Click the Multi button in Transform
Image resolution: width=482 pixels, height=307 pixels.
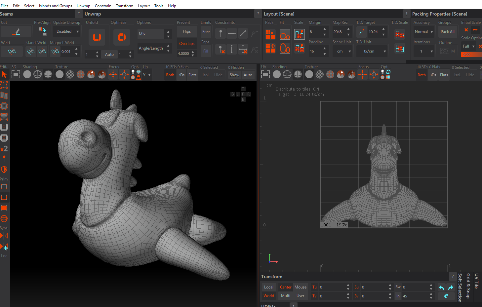pyautogui.click(x=286, y=296)
